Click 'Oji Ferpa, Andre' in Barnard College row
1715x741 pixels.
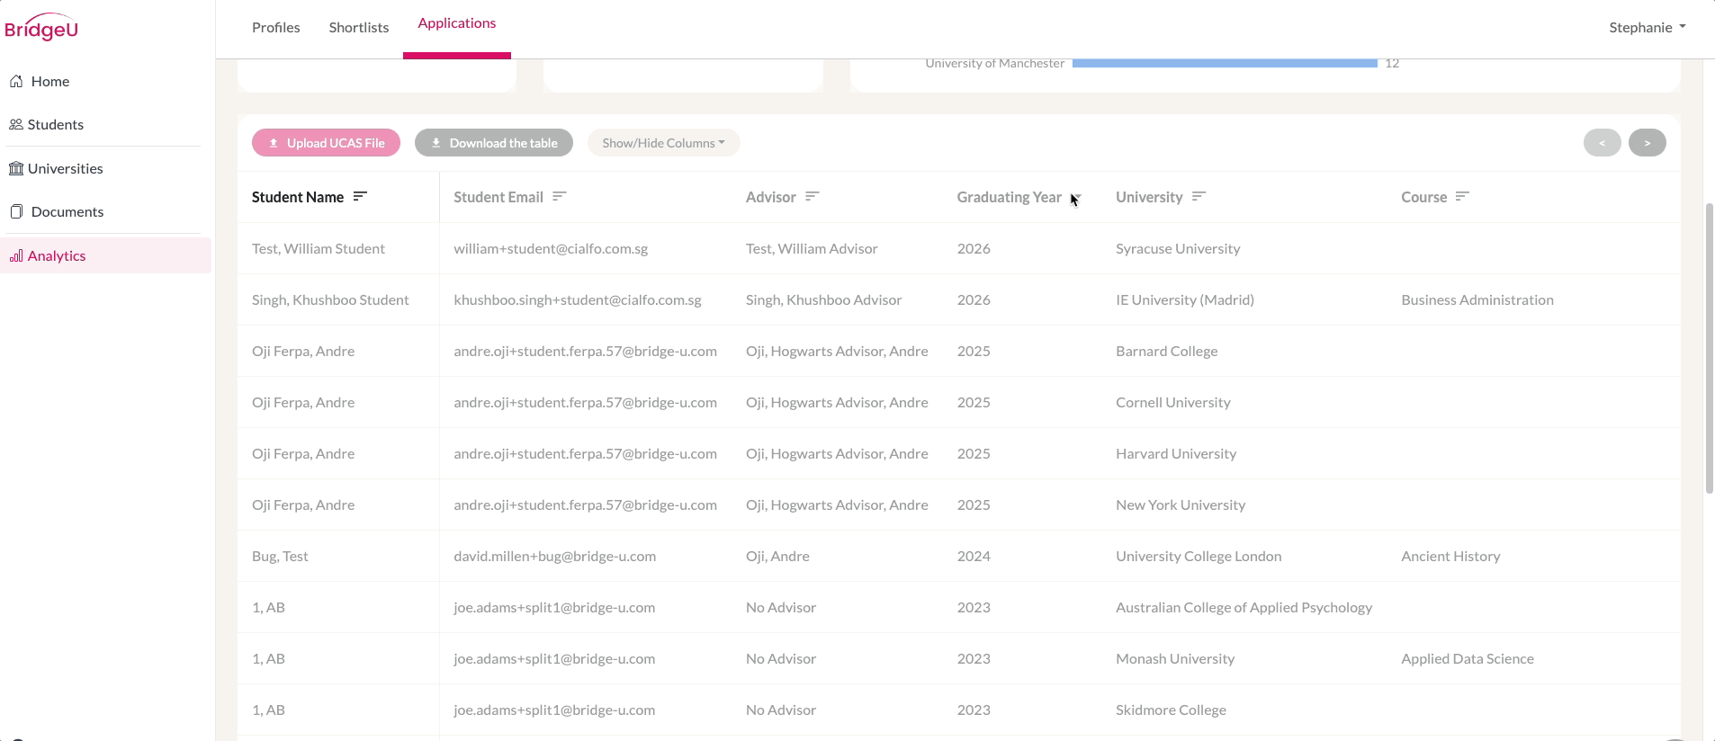click(x=303, y=351)
